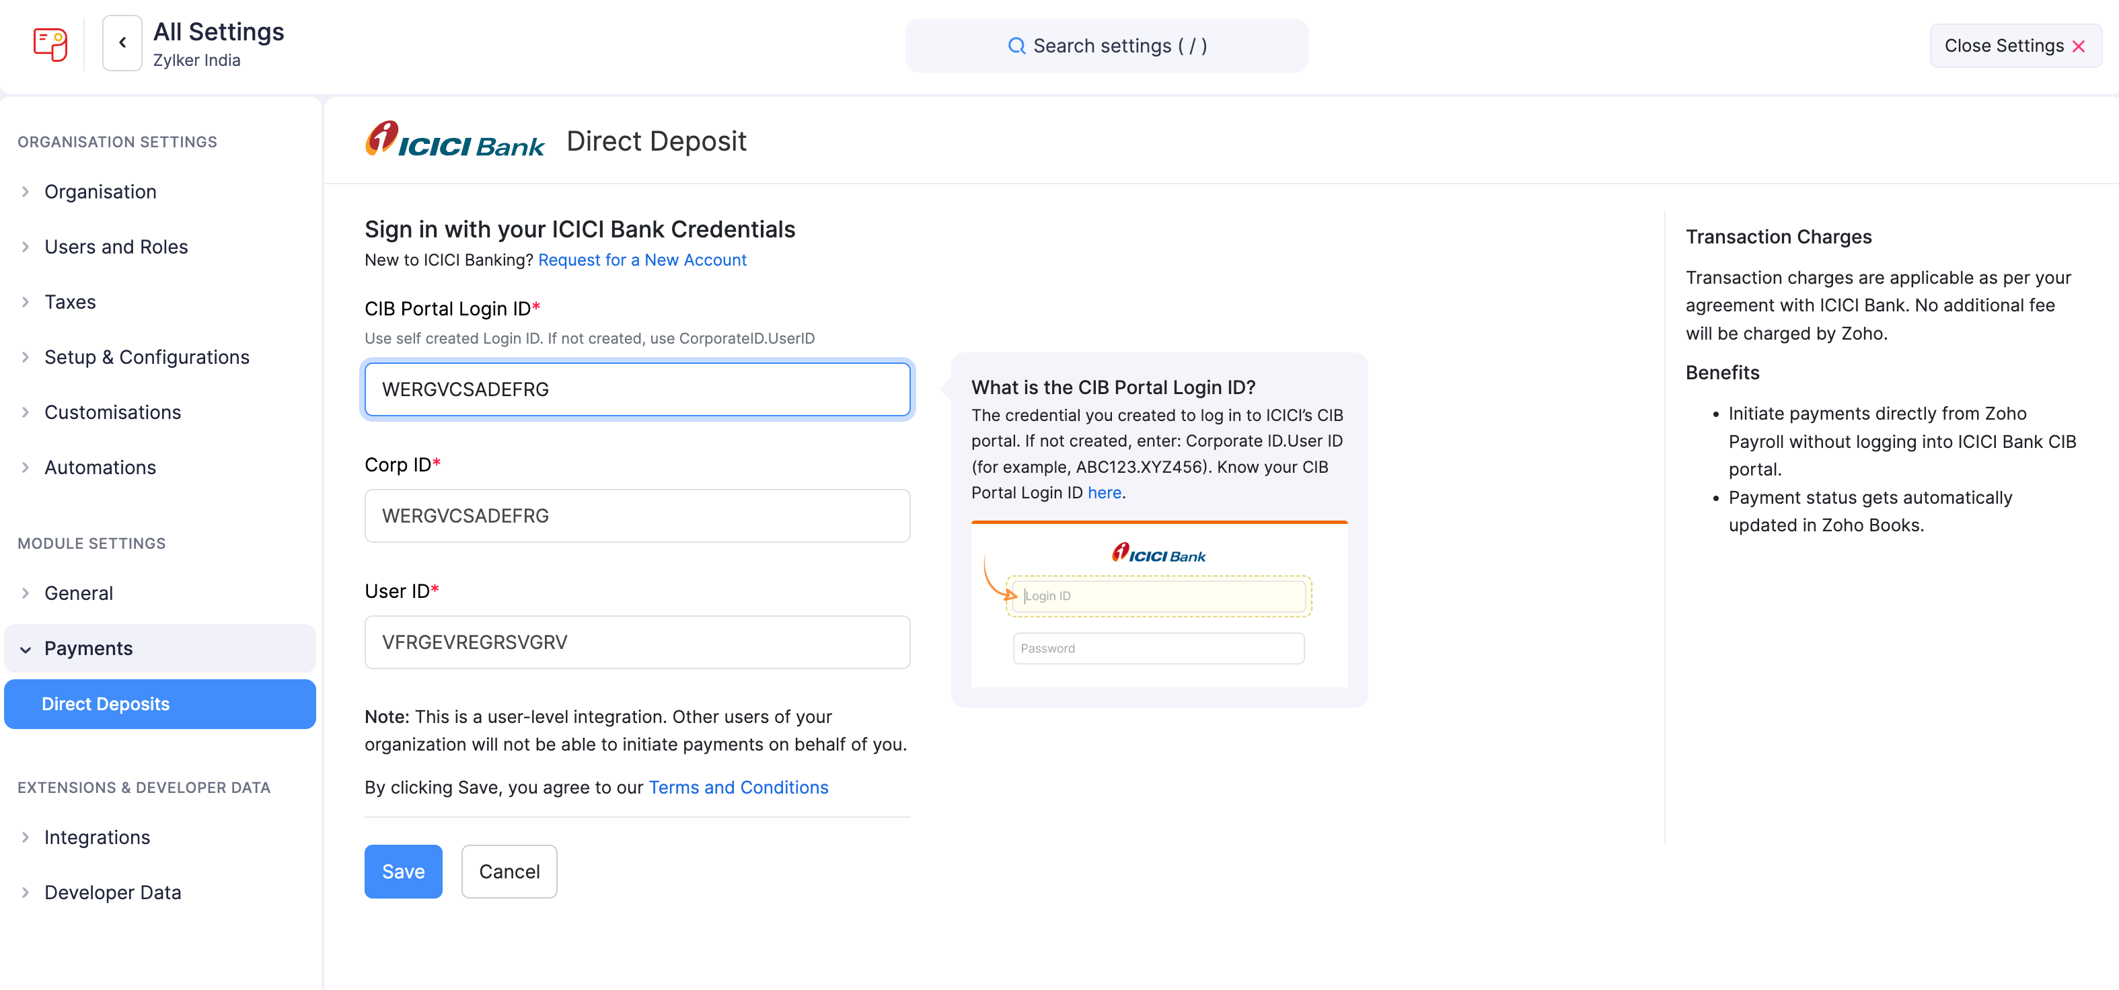Select Direct Deposits in sidebar
This screenshot has width=2119, height=990.
point(106,704)
